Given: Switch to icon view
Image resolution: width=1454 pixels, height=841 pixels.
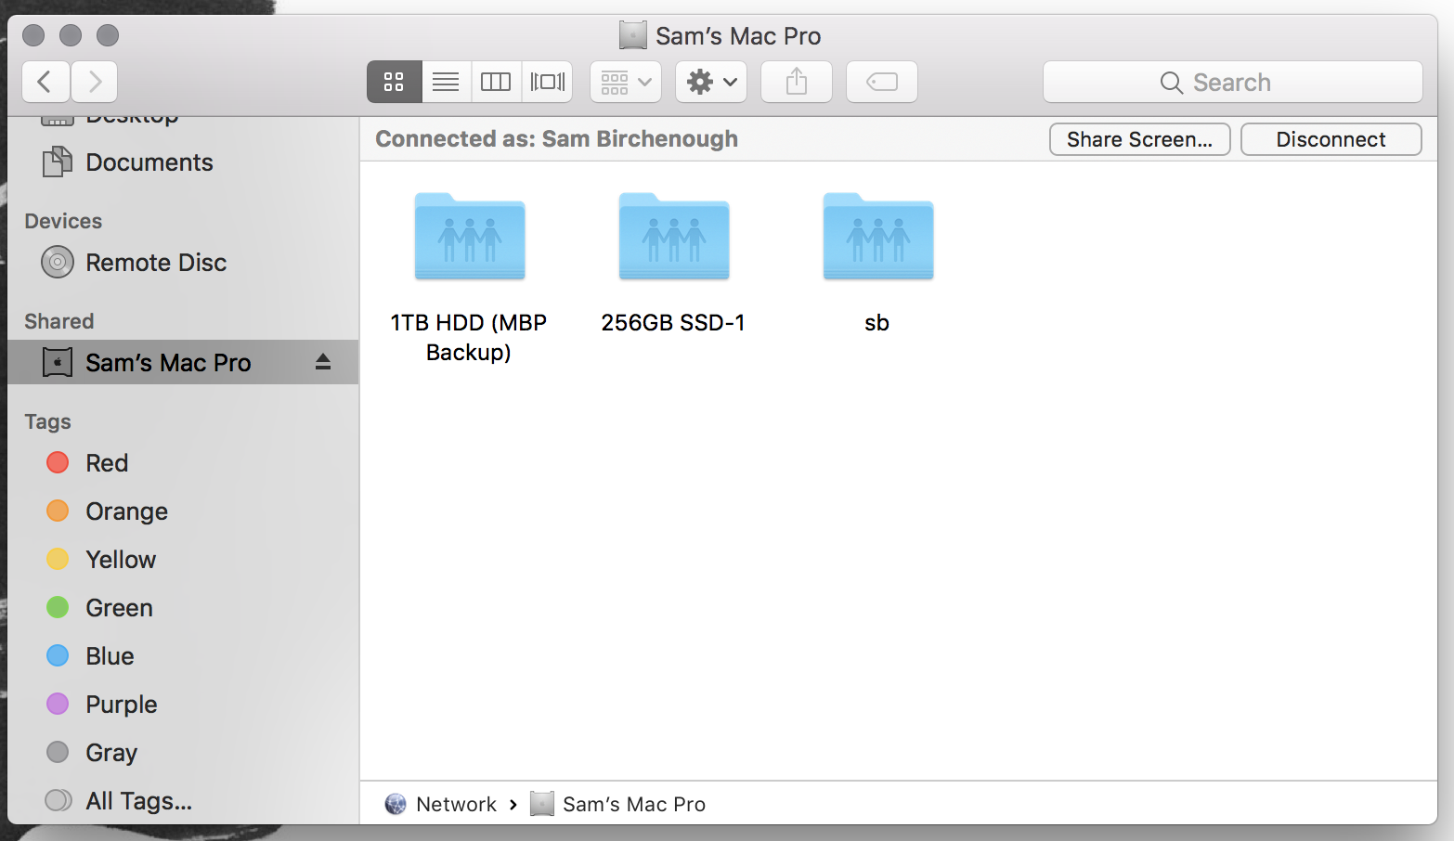Looking at the screenshot, I should pyautogui.click(x=394, y=82).
